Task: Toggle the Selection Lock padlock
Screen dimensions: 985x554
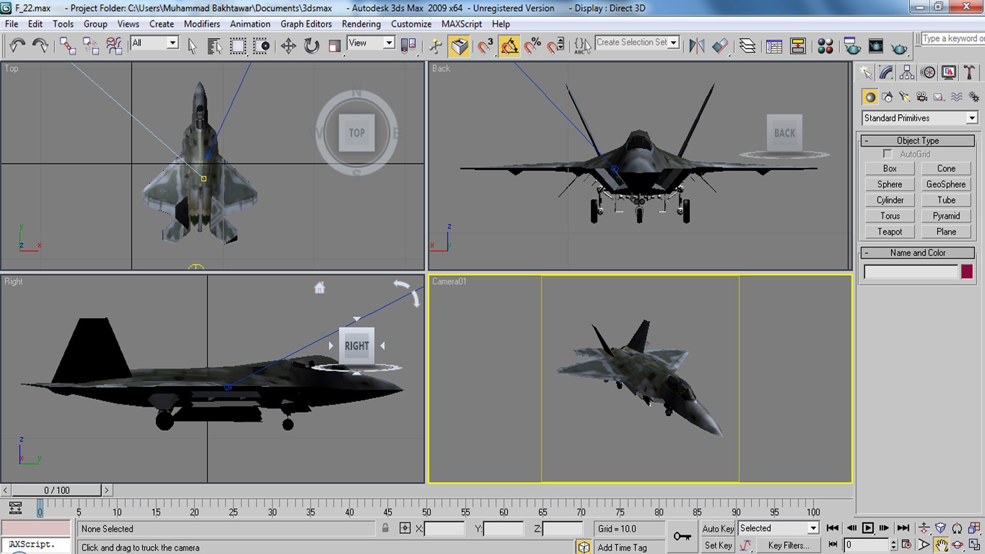Action: (385, 528)
